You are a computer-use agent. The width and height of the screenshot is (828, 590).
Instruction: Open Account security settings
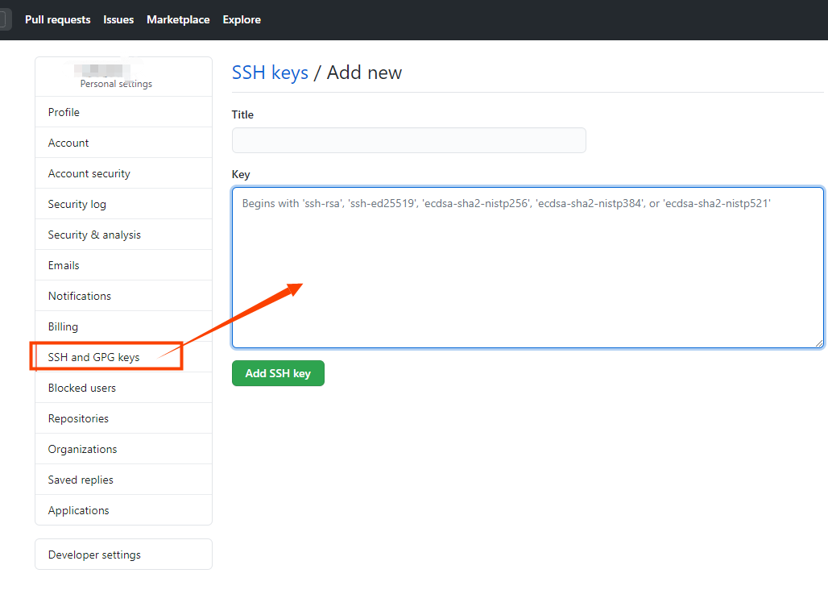123,173
